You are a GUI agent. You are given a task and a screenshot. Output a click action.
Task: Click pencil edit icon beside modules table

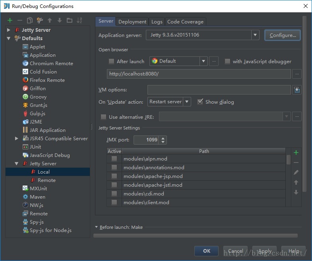pos(296,172)
